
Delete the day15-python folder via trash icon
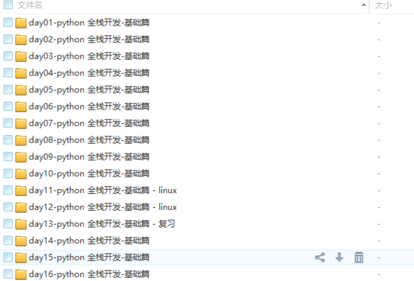coord(359,258)
